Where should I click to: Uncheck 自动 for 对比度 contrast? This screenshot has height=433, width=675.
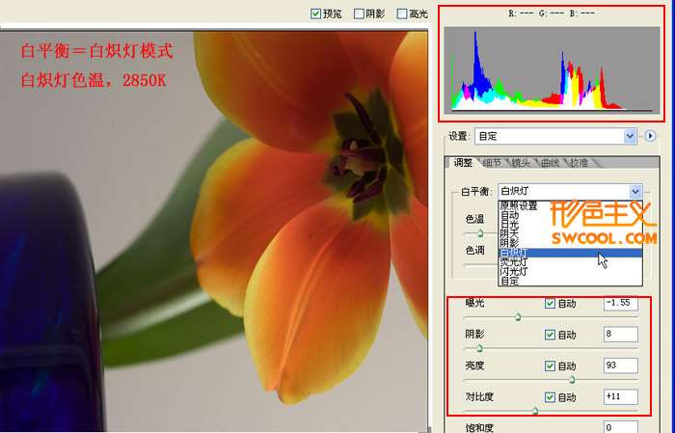[550, 397]
